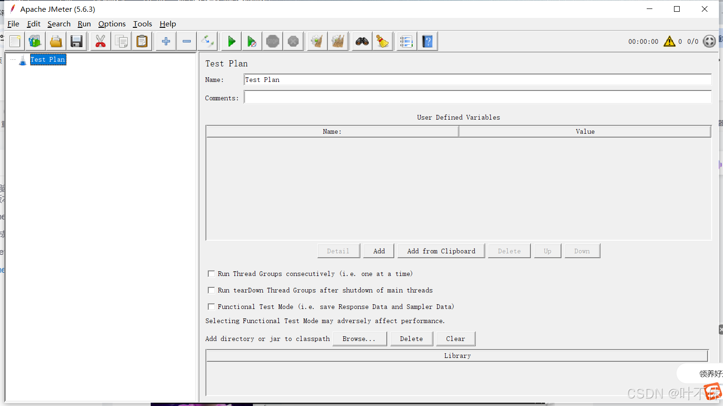The width and height of the screenshot is (723, 406).
Task: Click Browse... for classpath
Action: 359,339
